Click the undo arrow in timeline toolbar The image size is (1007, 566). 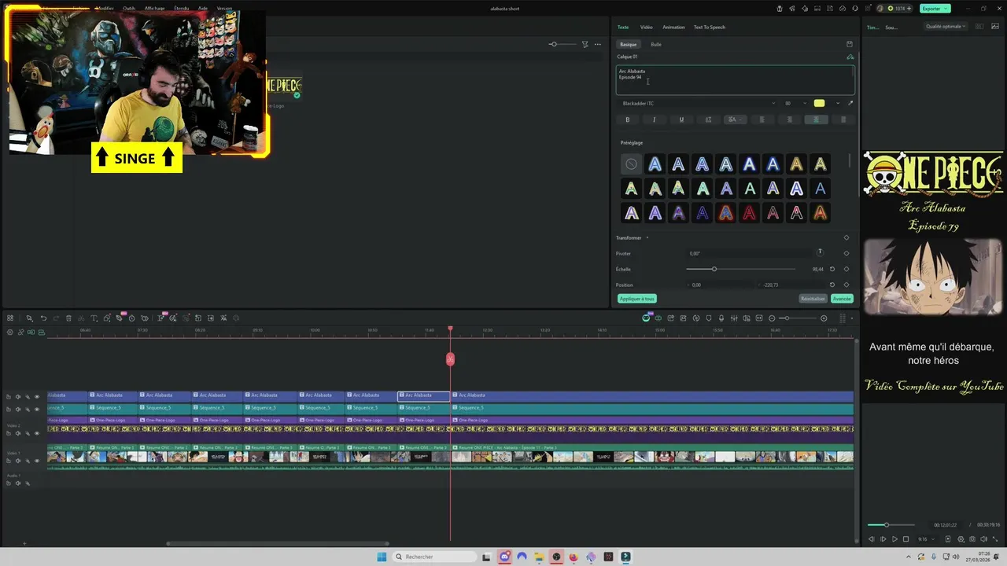coord(43,318)
